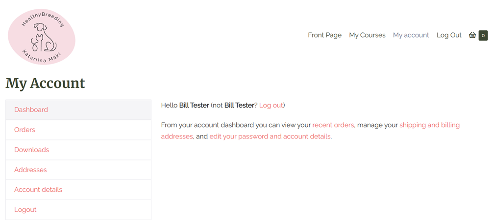Image resolution: width=492 pixels, height=223 pixels.
Task: Click Log Out in the top navigation
Action: point(449,35)
